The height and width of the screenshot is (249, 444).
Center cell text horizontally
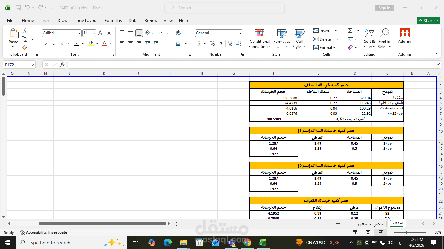(x=131, y=43)
